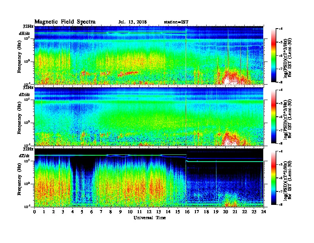Click hour "22" on the Universal Time axis
The width and height of the screenshot is (314, 243).
pos(244,212)
